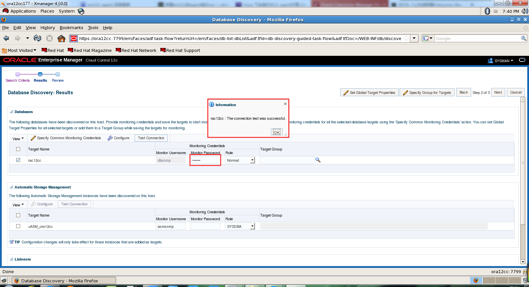
Task: Click Specify Group for Targets
Action: (x=427, y=93)
